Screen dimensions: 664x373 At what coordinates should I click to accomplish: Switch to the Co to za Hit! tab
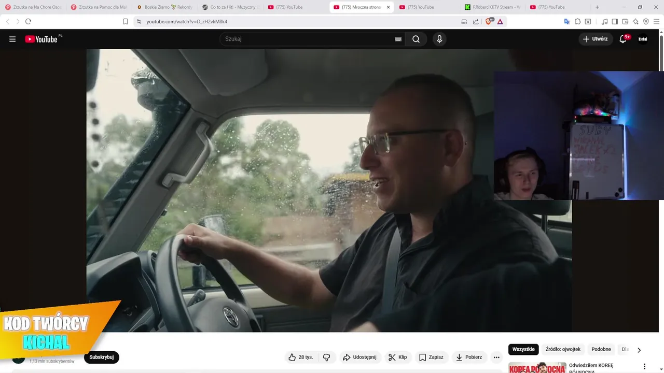pos(231,7)
